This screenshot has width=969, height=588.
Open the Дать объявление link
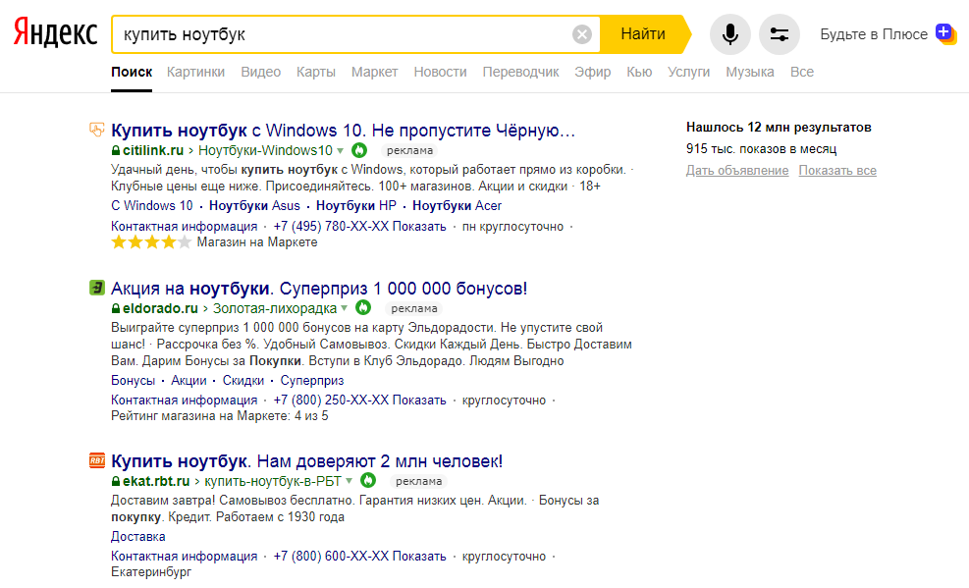click(x=737, y=171)
